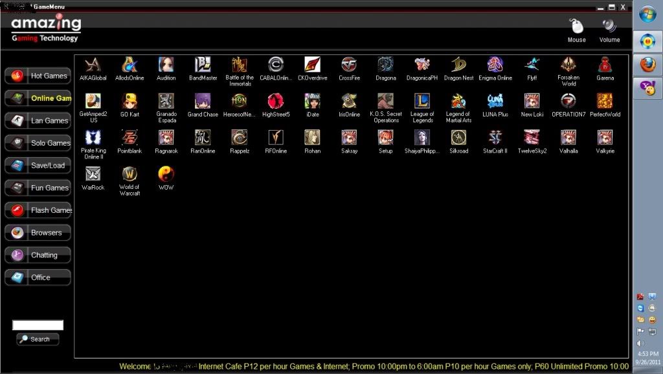Open Flash Games category
This screenshot has height=374, width=663.
[38, 210]
